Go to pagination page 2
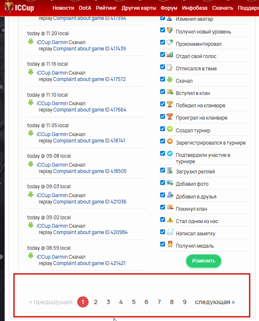 (95, 302)
